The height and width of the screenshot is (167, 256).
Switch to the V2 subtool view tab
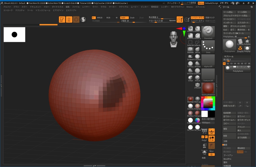click(228, 64)
